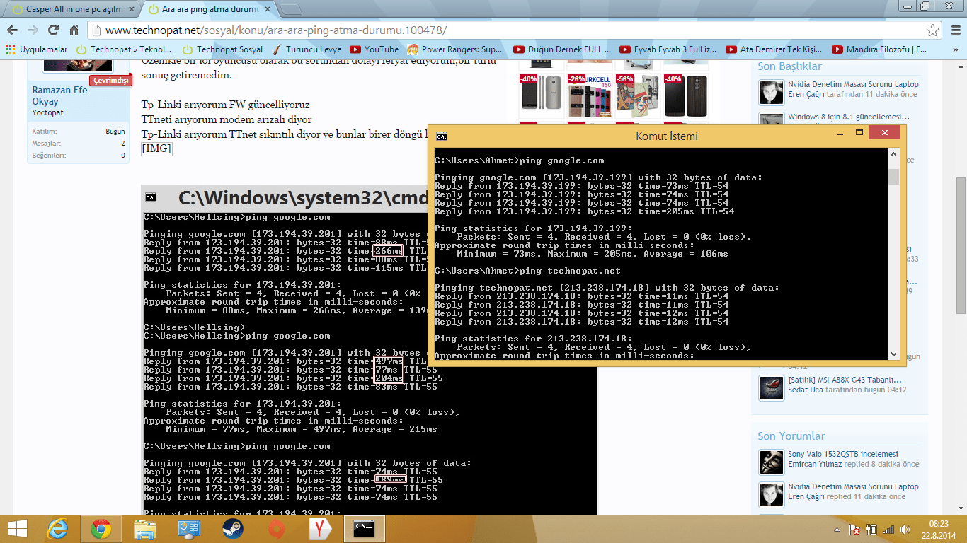Click the Komut İstemi scrollbar thumb
Image resolution: width=967 pixels, height=543 pixels.
[893, 177]
